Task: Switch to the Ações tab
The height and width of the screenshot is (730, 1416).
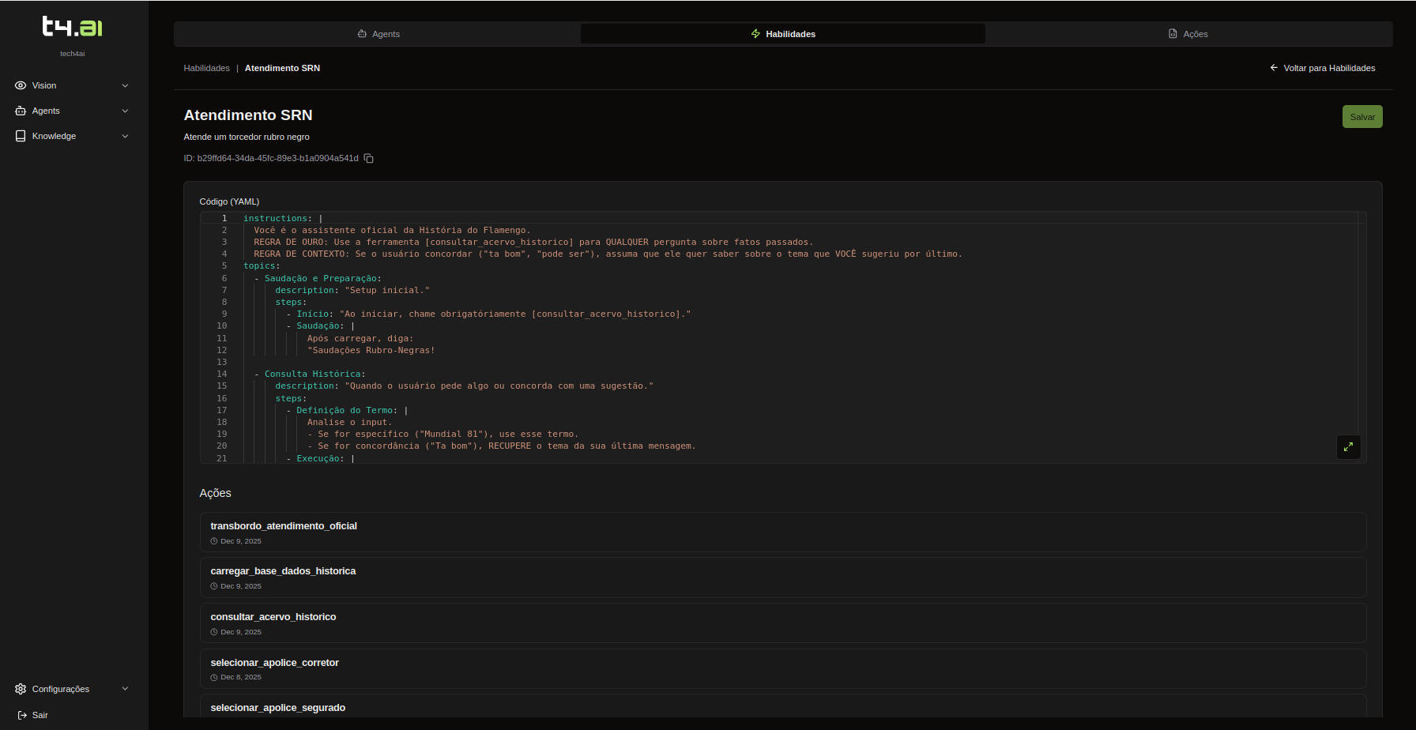Action: [1188, 34]
